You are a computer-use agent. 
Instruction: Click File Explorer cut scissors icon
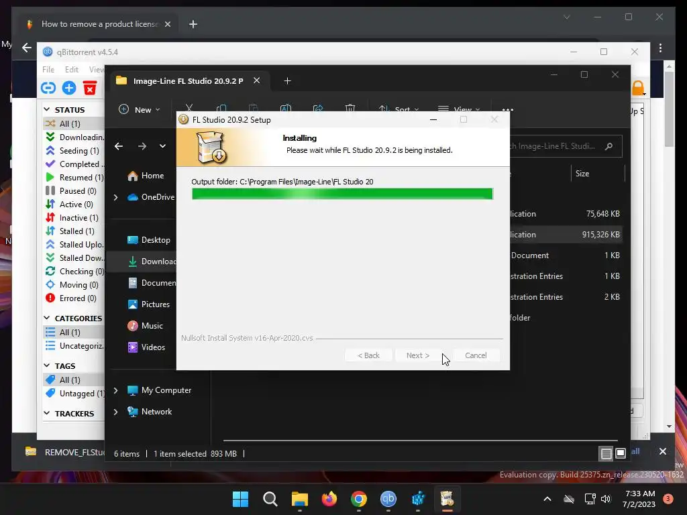pos(189,108)
